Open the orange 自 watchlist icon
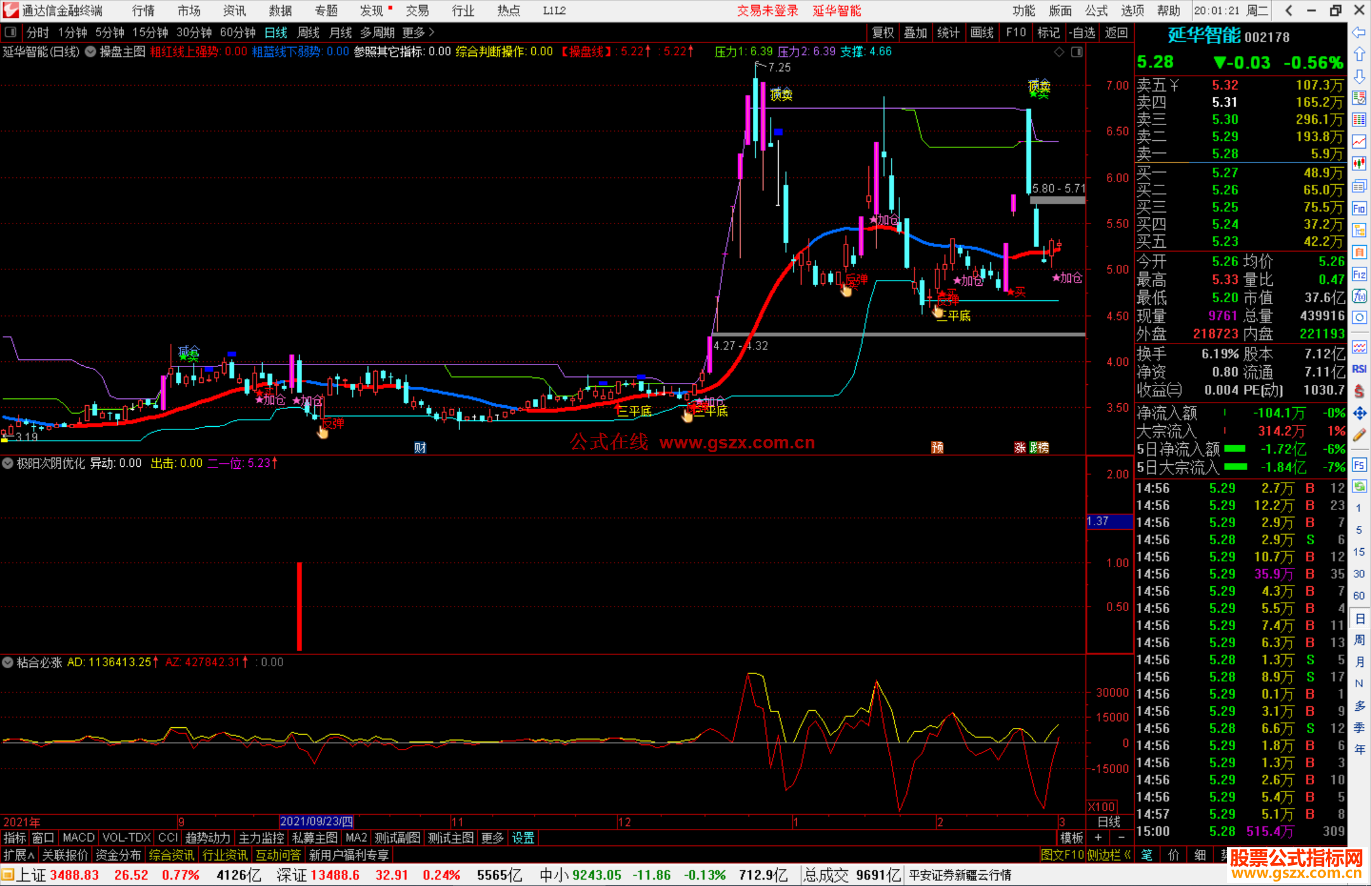 1359,252
